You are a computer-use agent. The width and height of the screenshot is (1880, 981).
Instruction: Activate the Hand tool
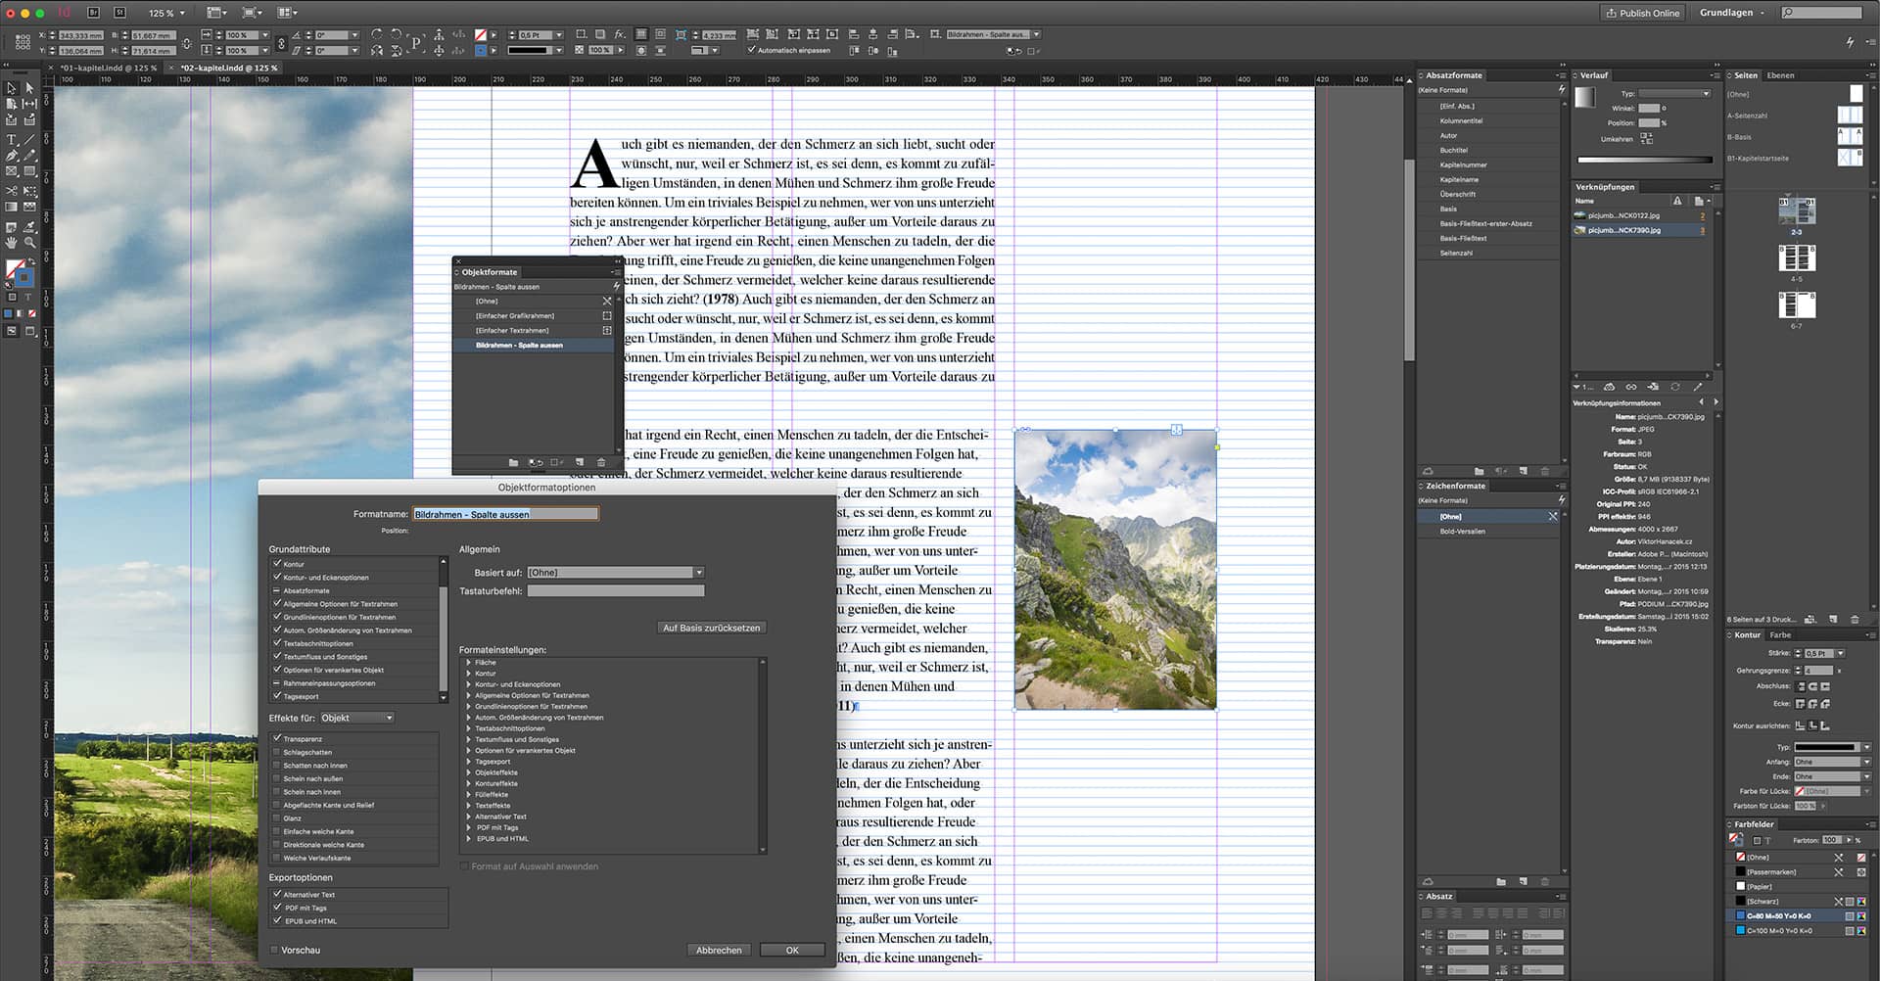[11, 239]
